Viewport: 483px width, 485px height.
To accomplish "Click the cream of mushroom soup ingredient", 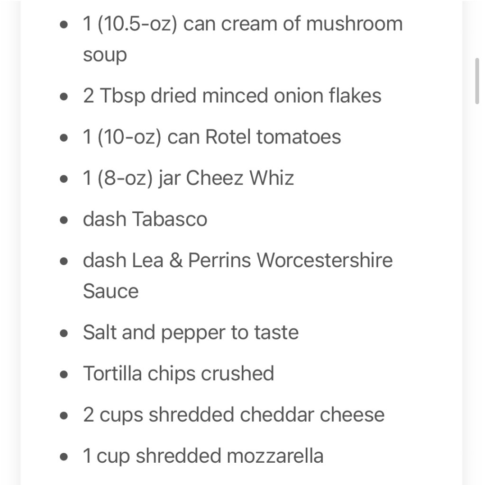I will click(x=242, y=24).
